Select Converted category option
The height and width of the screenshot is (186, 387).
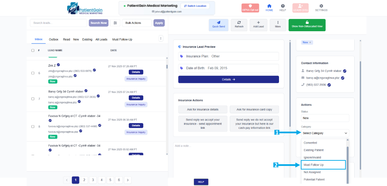pos(310,142)
